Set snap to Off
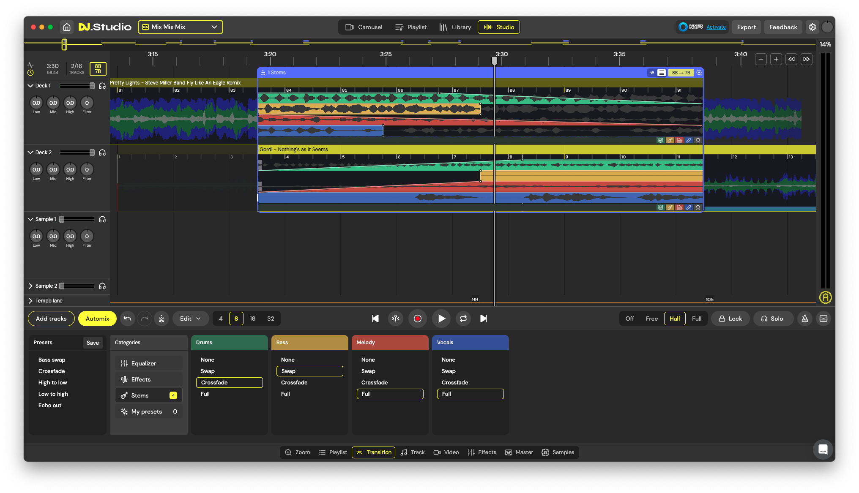The height and width of the screenshot is (493, 859). [x=629, y=319]
